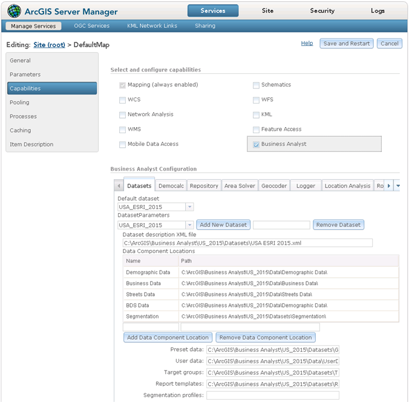
Task: Focus the Report templates field
Action: click(273, 384)
